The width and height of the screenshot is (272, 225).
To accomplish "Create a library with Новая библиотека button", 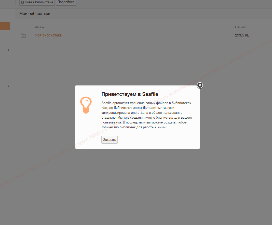I will (x=37, y=2).
